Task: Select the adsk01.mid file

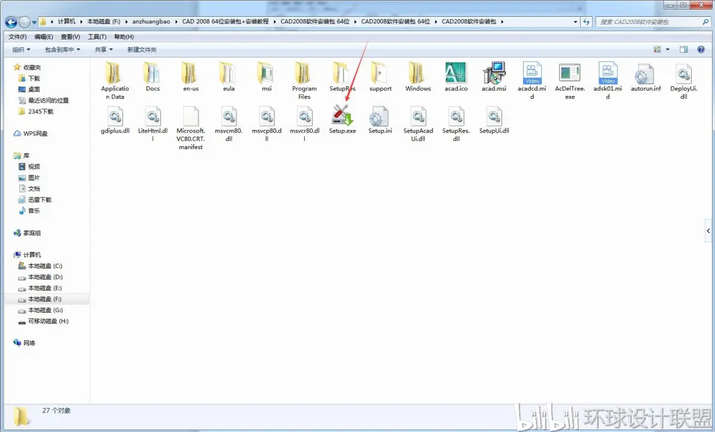Action: 608,73
